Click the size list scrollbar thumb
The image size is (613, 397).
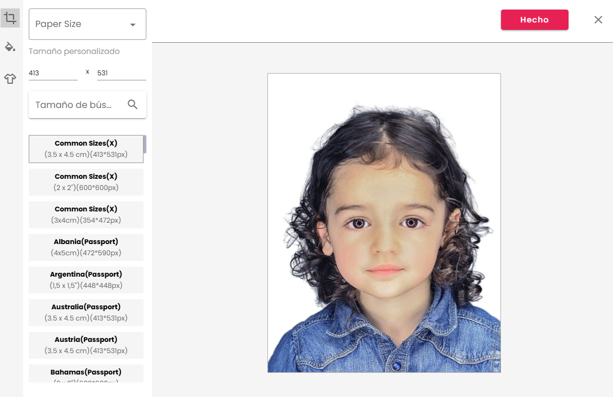click(x=145, y=144)
